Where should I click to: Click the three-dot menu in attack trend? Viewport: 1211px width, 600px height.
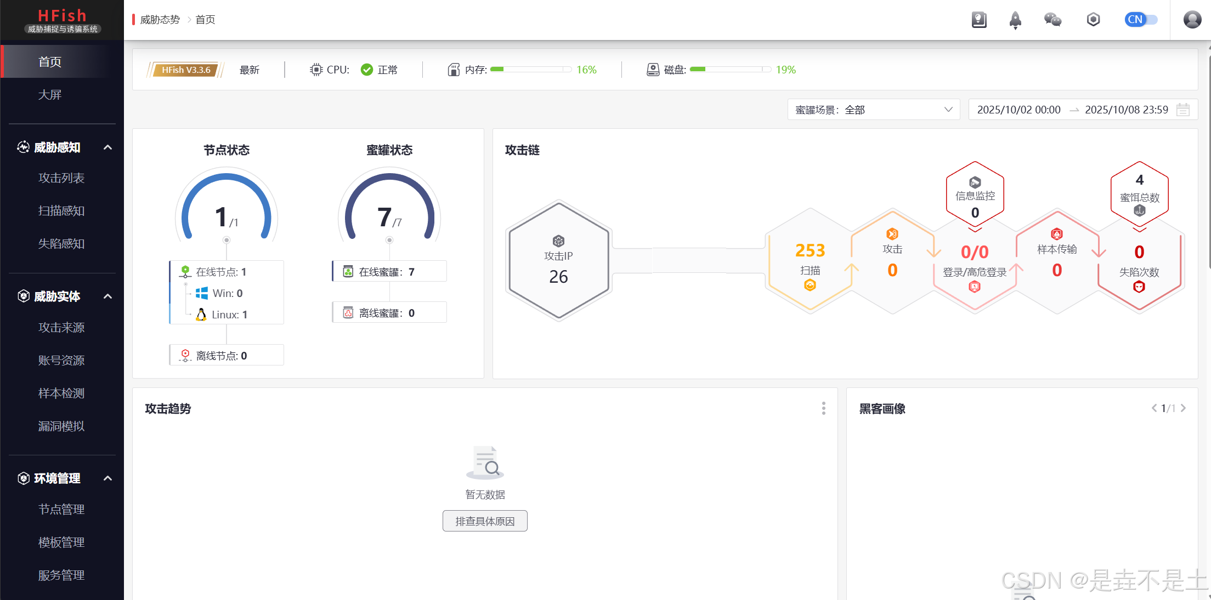tap(823, 408)
